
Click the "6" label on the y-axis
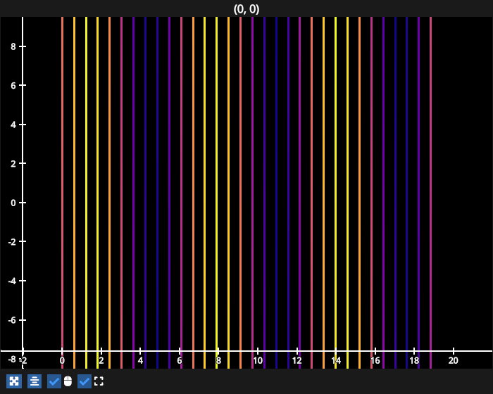13,85
